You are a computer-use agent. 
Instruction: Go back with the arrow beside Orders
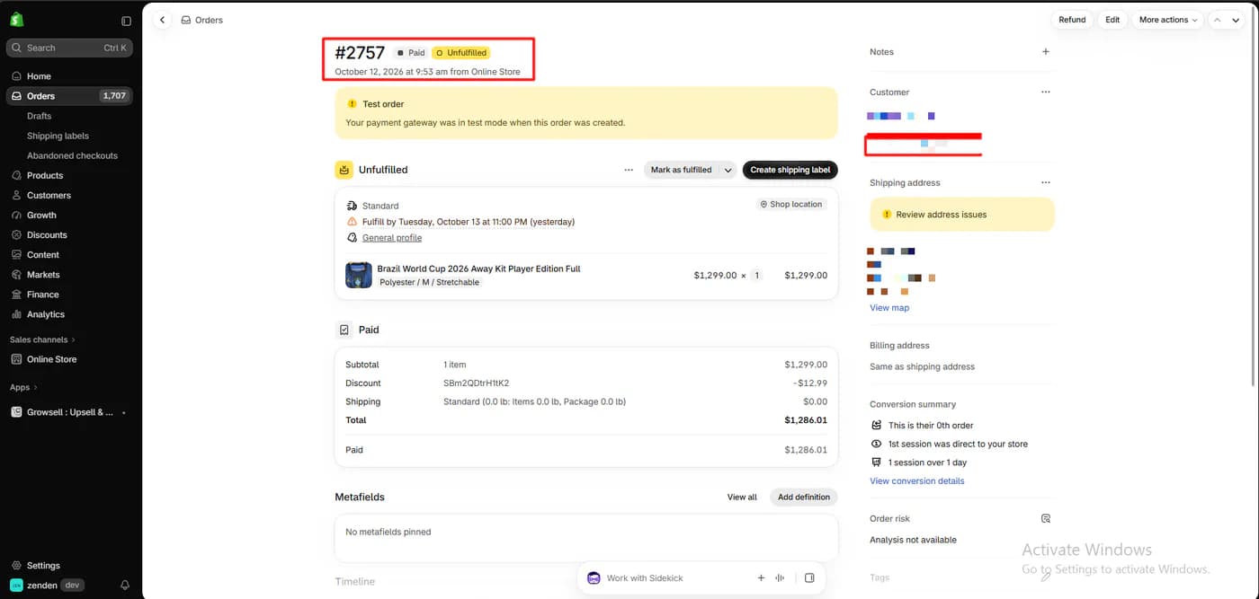(x=162, y=20)
